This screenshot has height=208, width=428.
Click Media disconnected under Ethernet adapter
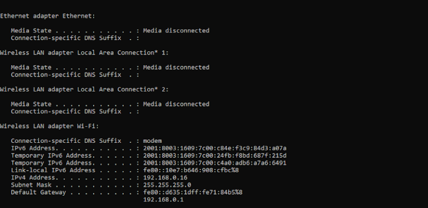(176, 31)
